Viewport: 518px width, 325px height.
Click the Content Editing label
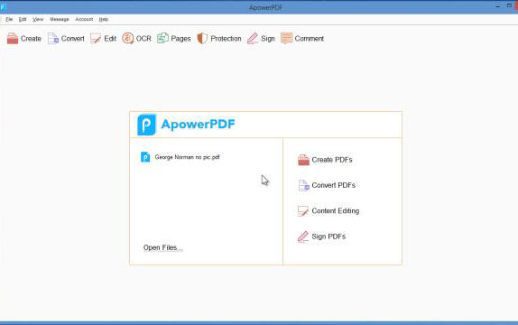point(336,211)
